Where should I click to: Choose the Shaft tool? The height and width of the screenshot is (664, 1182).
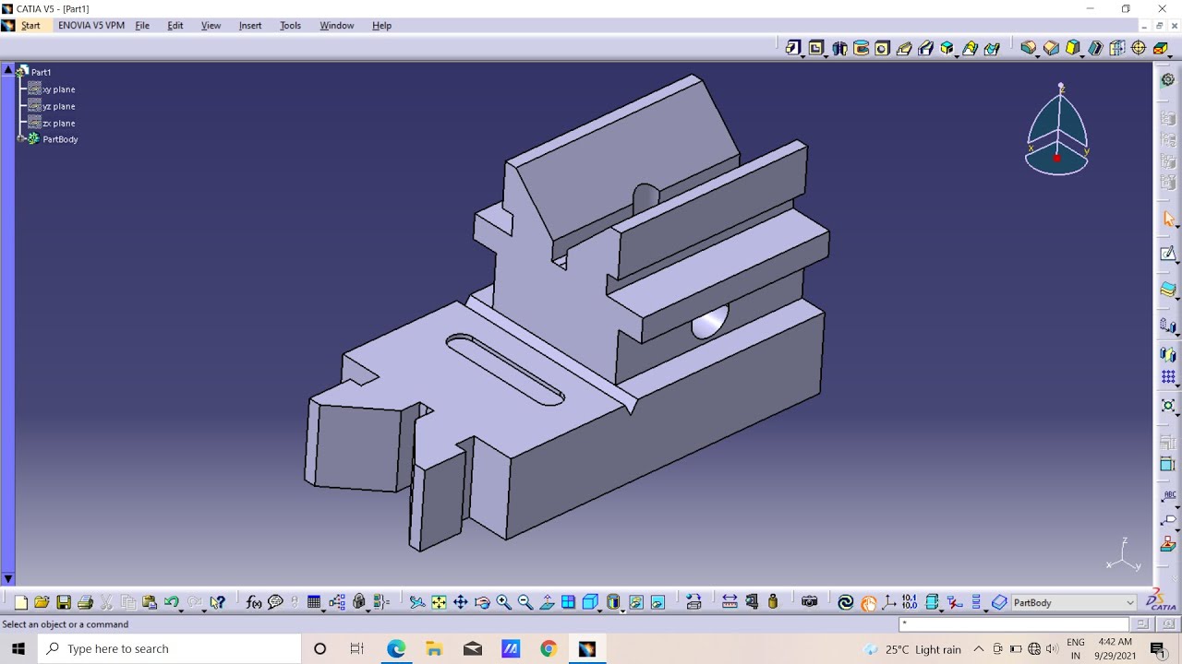click(x=839, y=48)
